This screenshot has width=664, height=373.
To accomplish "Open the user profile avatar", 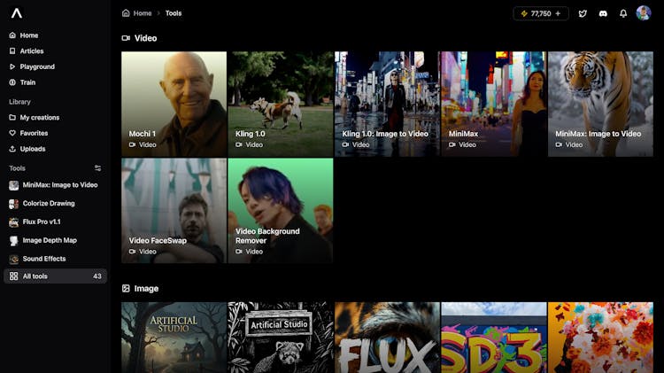I will point(644,13).
